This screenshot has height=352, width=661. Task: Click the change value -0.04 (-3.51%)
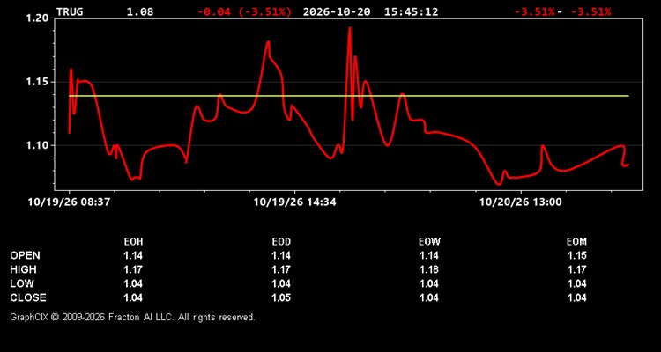click(x=244, y=11)
